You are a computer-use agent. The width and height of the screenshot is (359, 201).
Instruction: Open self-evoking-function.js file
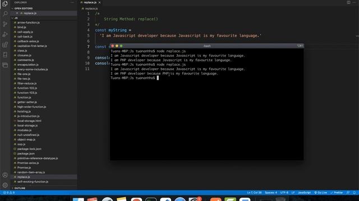(33, 181)
